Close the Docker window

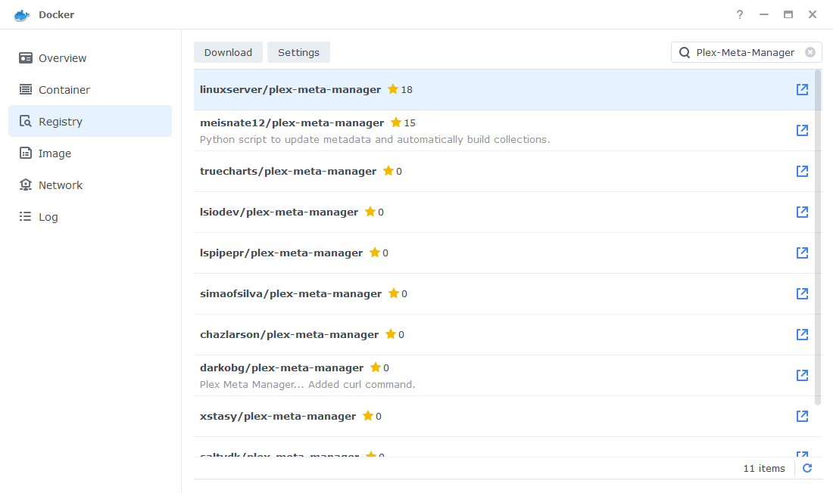(813, 14)
